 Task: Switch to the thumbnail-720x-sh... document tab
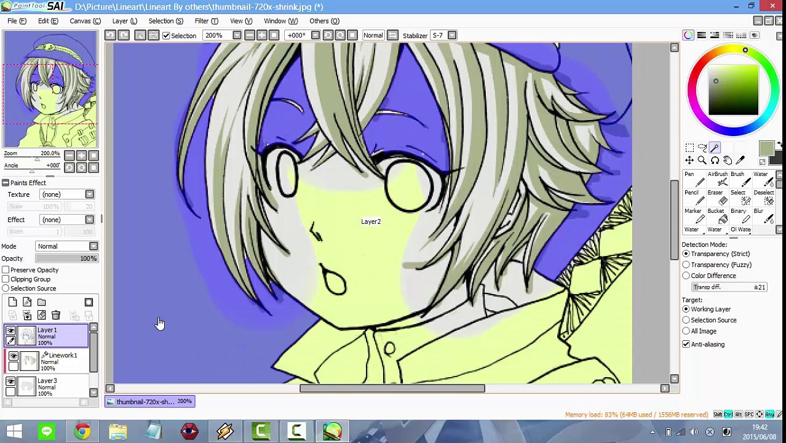coord(149,402)
